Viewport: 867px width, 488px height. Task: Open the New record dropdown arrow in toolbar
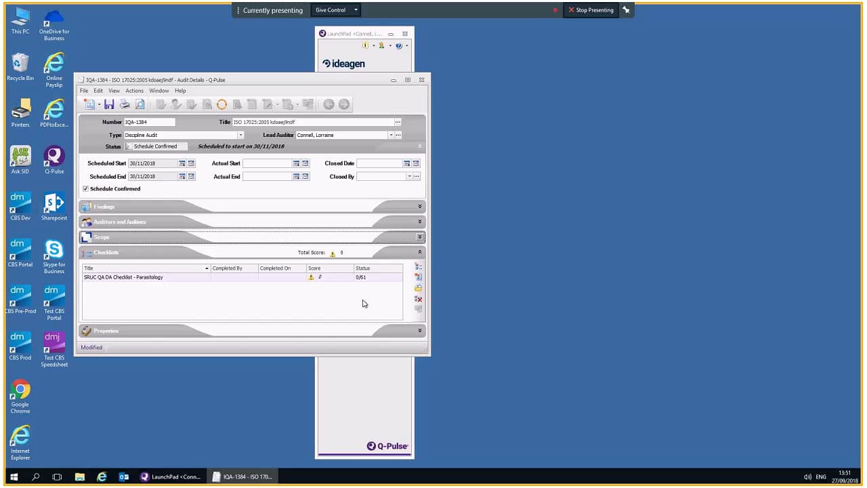coord(100,104)
